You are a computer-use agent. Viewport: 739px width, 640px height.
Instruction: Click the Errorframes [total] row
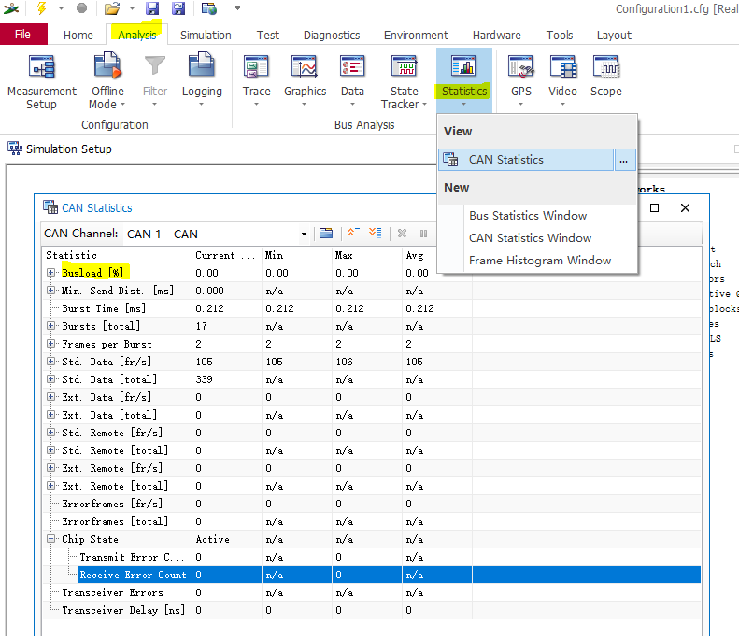point(371,521)
